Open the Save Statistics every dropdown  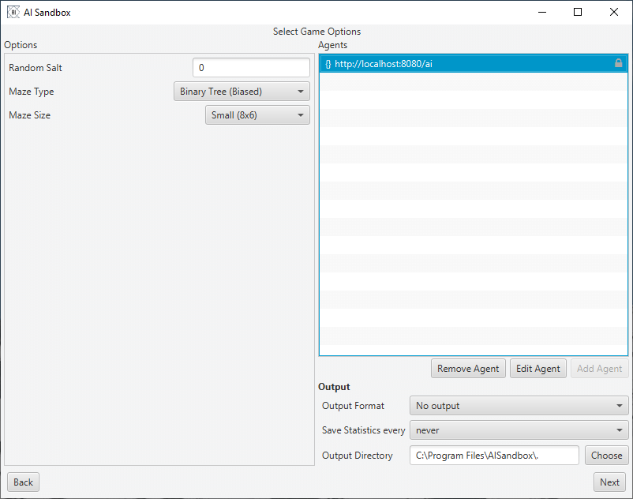519,430
